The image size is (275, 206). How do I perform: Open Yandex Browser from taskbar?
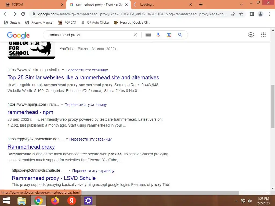[71, 201]
